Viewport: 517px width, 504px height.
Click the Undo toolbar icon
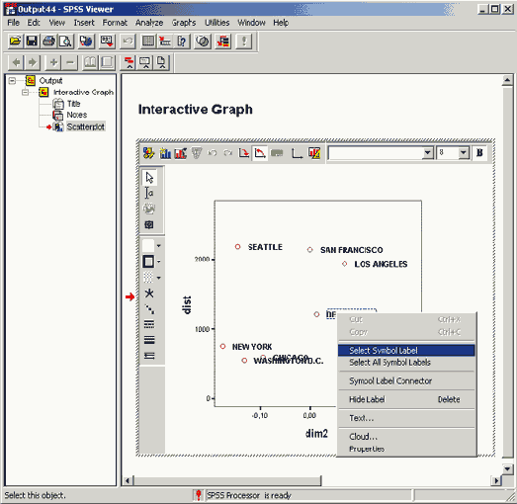pos(128,42)
